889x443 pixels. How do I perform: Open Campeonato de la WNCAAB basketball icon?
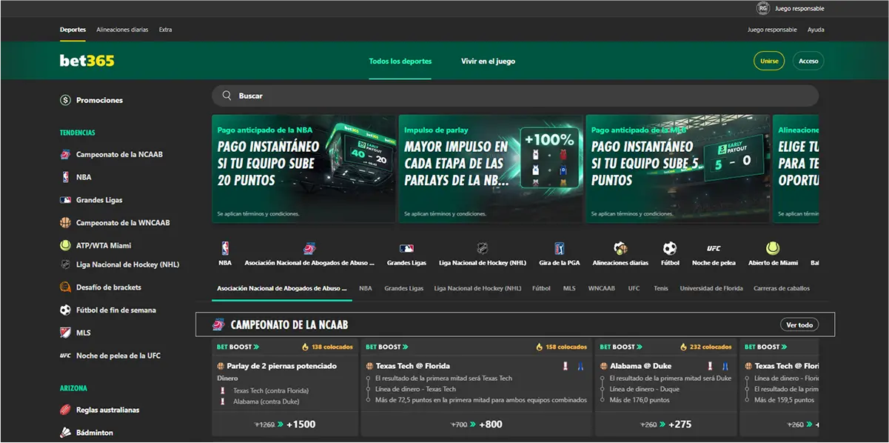click(x=65, y=222)
